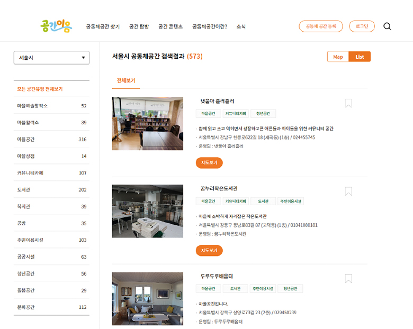The height and width of the screenshot is (329, 413).
Task: Open the 냇물아 흘러흘러 photo thumbnail
Action: pos(148,123)
